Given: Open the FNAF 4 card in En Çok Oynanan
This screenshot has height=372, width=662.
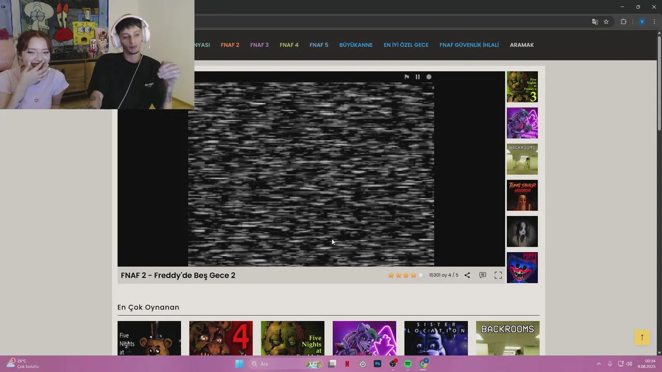Looking at the screenshot, I should click(x=221, y=338).
